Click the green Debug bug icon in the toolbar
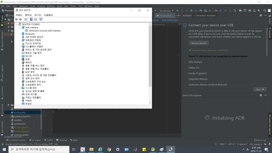272x153 pixels. point(191,11)
